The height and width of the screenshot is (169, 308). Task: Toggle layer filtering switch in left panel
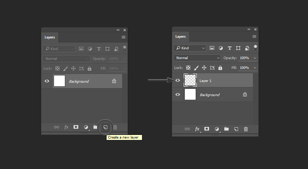[x=125, y=49]
